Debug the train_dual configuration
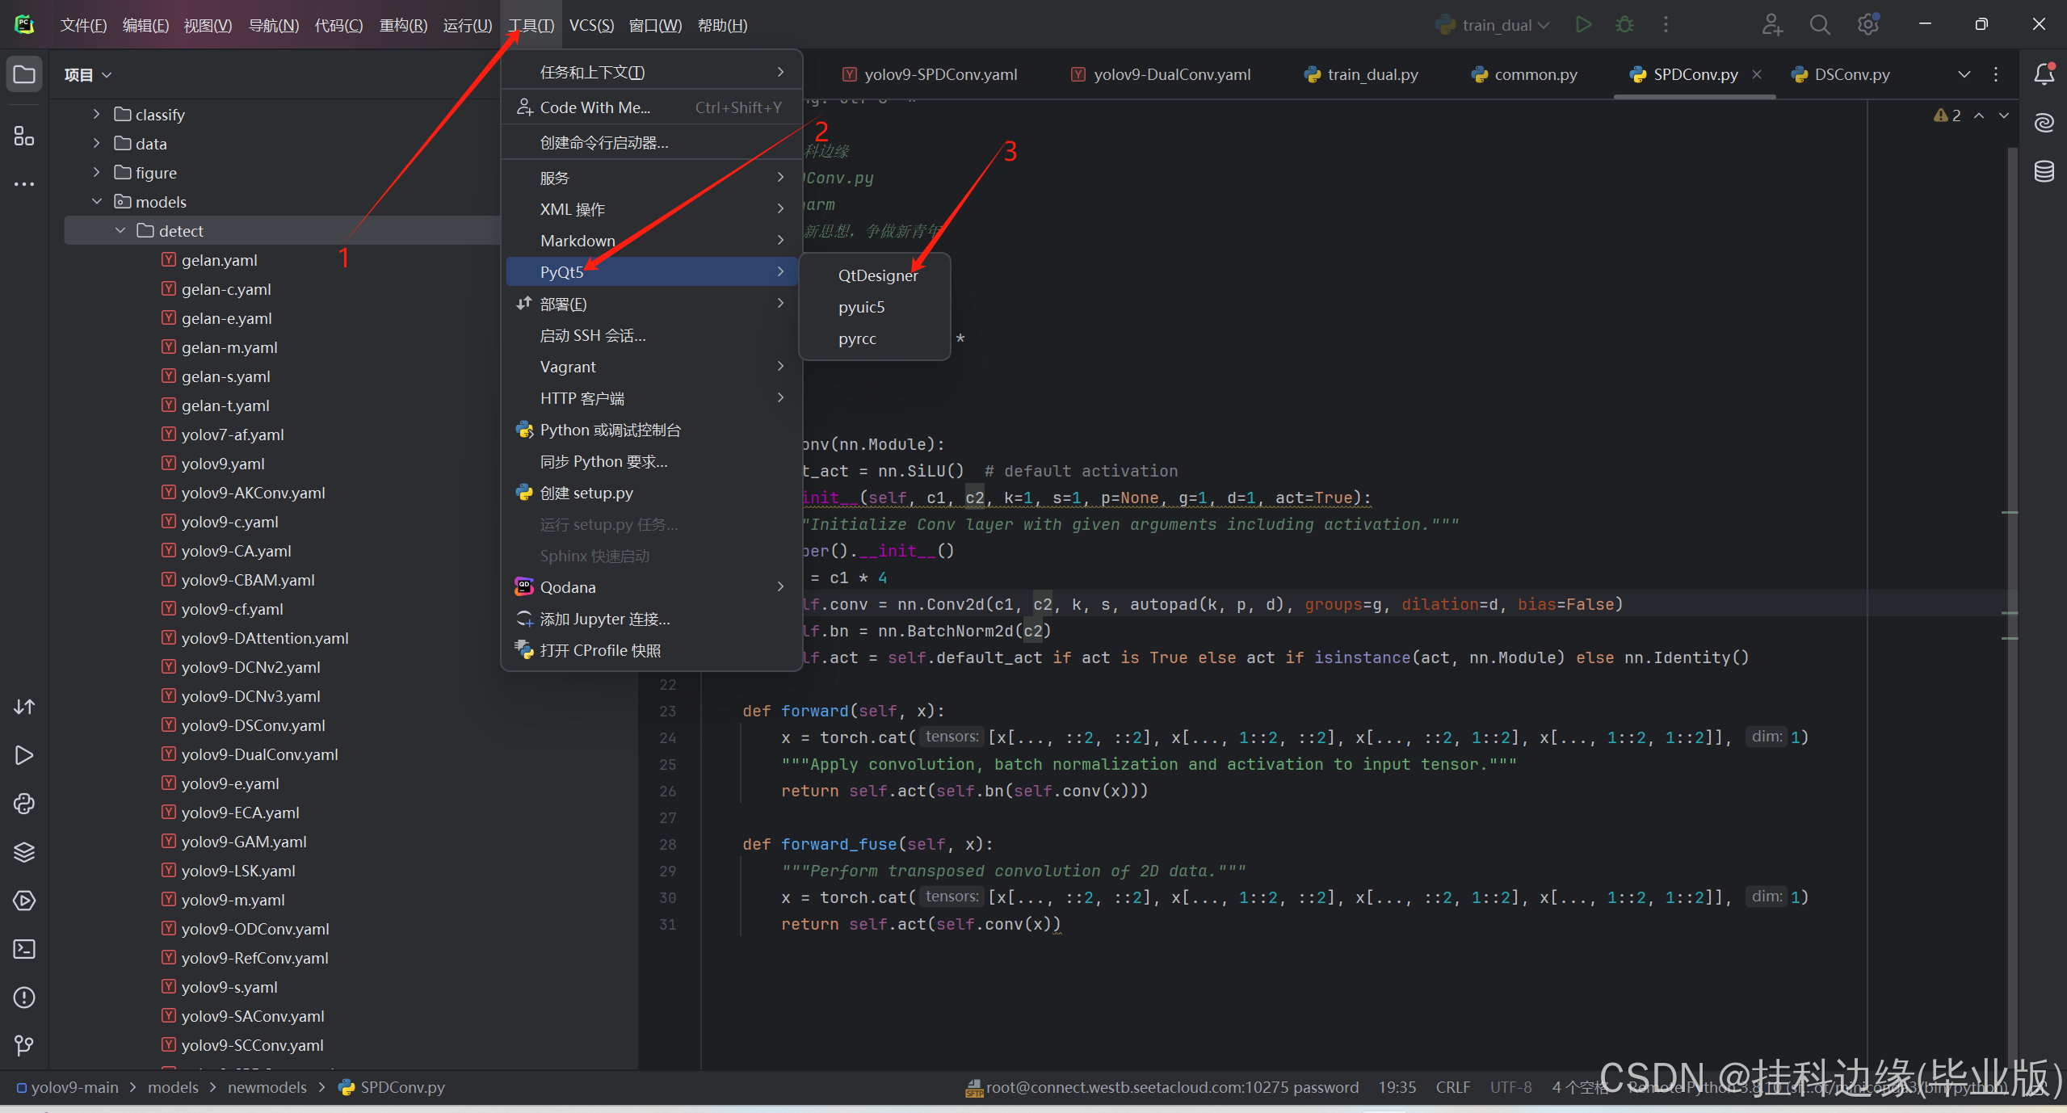This screenshot has height=1113, width=2067. coord(1624,24)
